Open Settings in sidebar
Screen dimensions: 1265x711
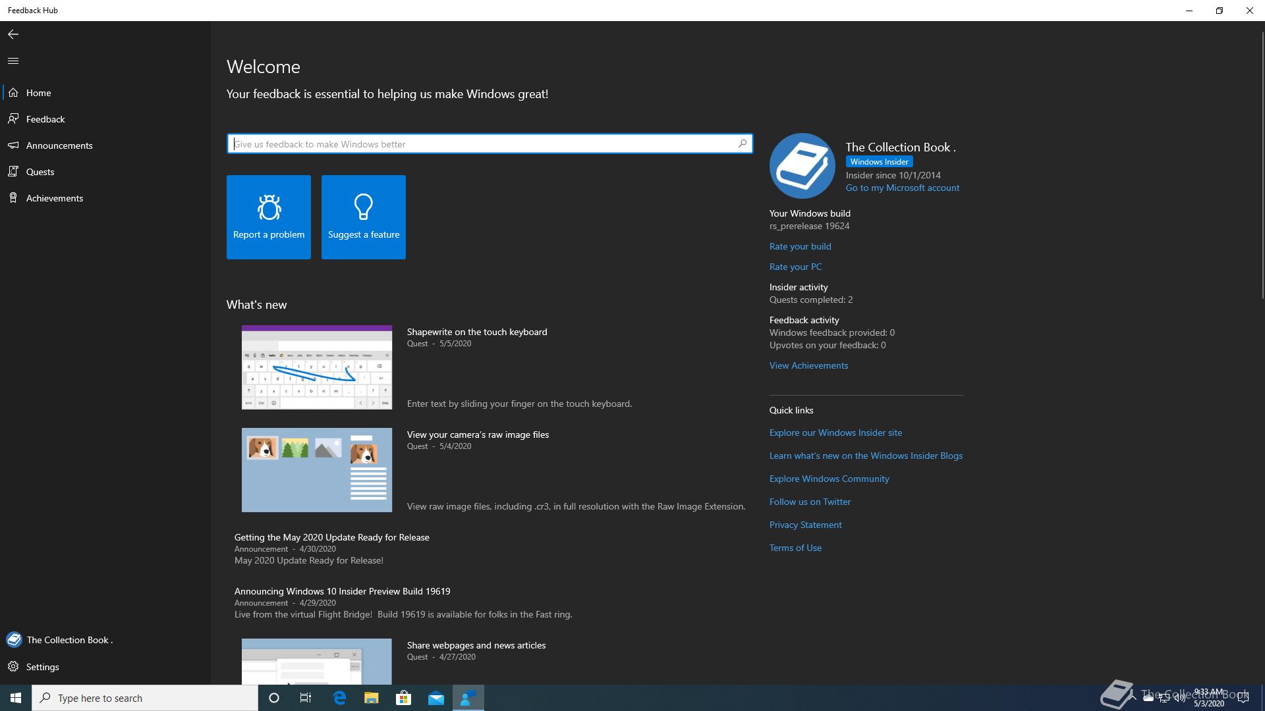pos(105,667)
